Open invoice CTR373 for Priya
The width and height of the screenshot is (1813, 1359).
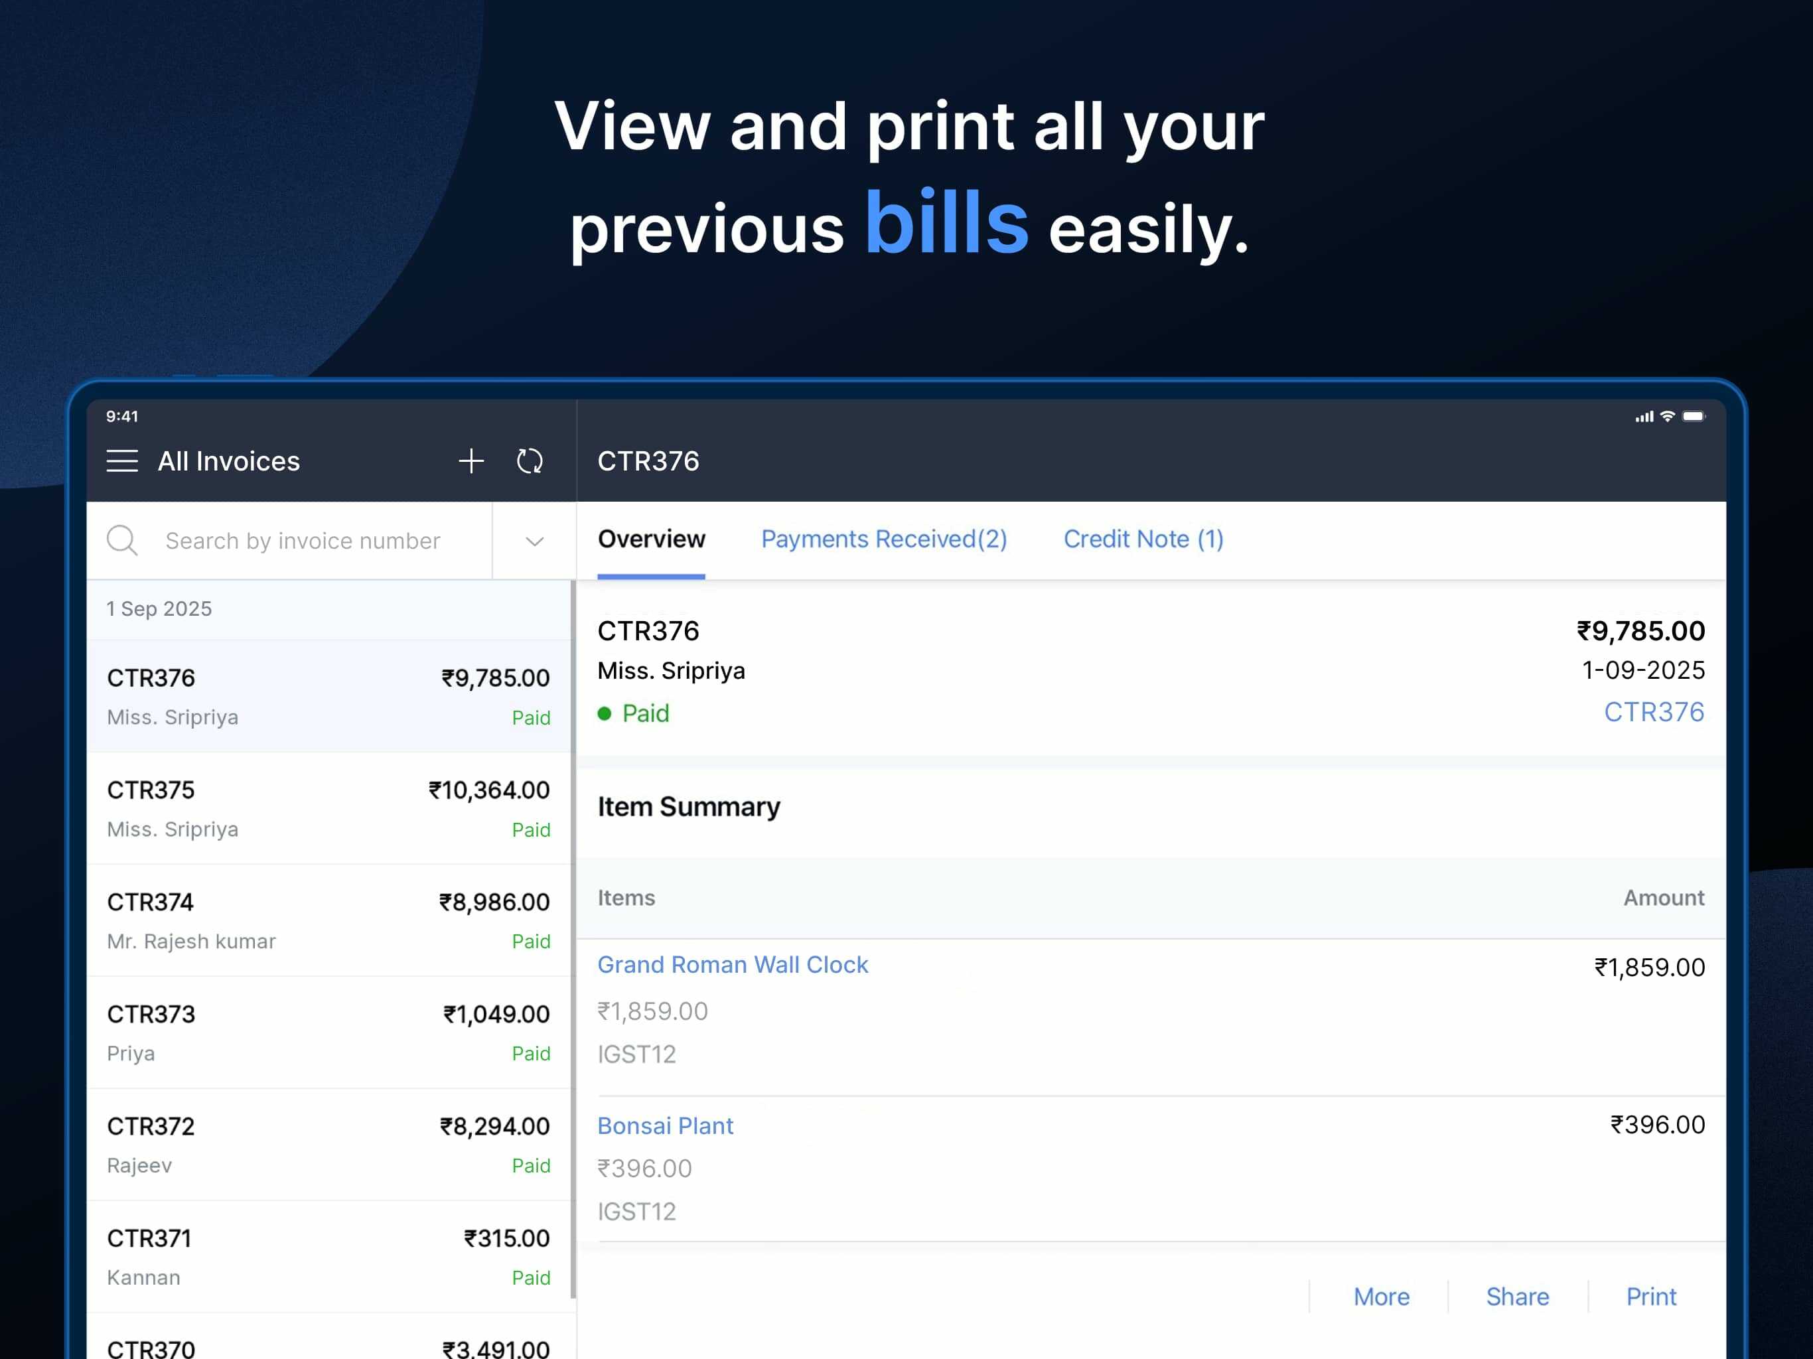click(328, 1033)
